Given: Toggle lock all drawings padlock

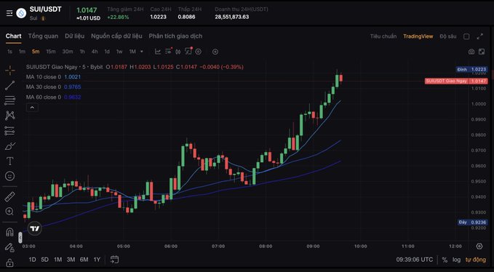Looking at the screenshot, I should pyautogui.click(x=9, y=262).
